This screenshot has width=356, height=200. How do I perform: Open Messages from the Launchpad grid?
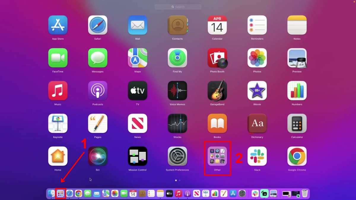(98, 58)
